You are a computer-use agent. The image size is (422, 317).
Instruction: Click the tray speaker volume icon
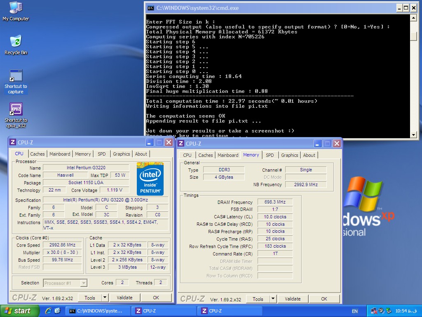coord(381,311)
